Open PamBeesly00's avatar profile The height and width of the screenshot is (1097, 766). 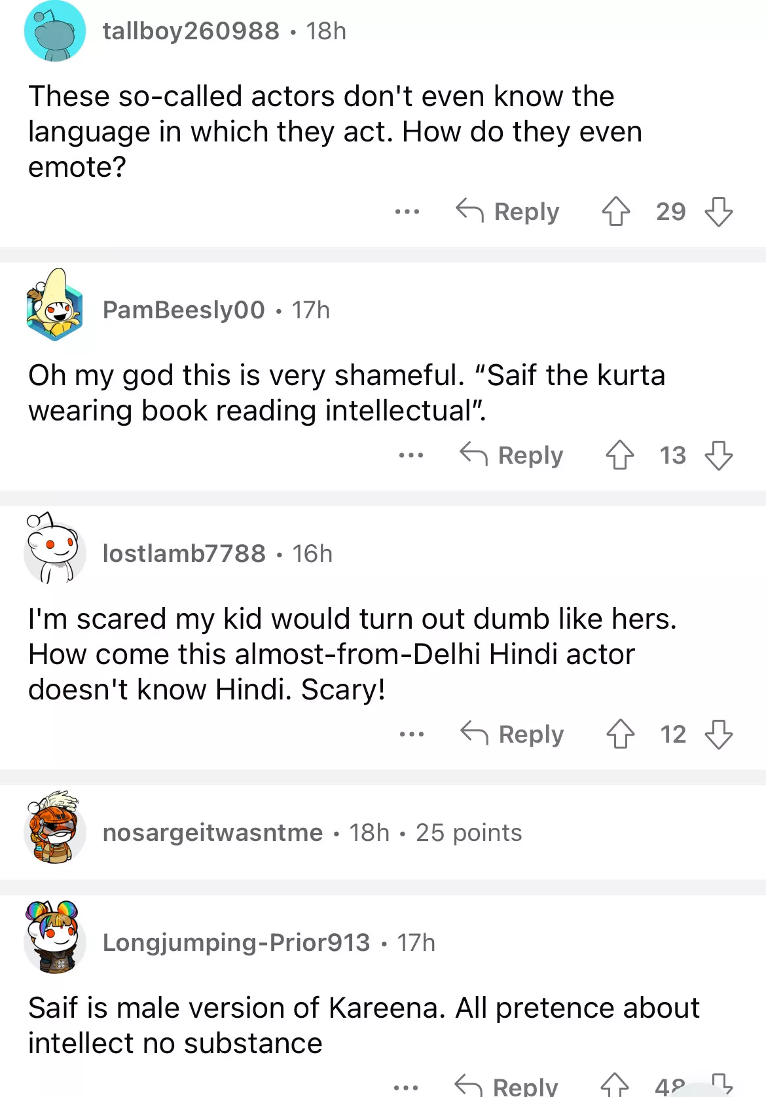tap(55, 305)
